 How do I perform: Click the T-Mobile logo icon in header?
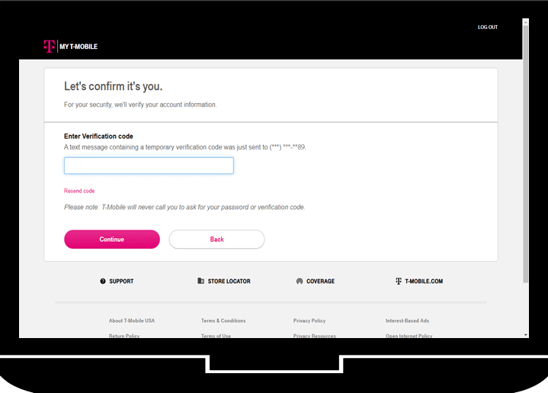[50, 47]
